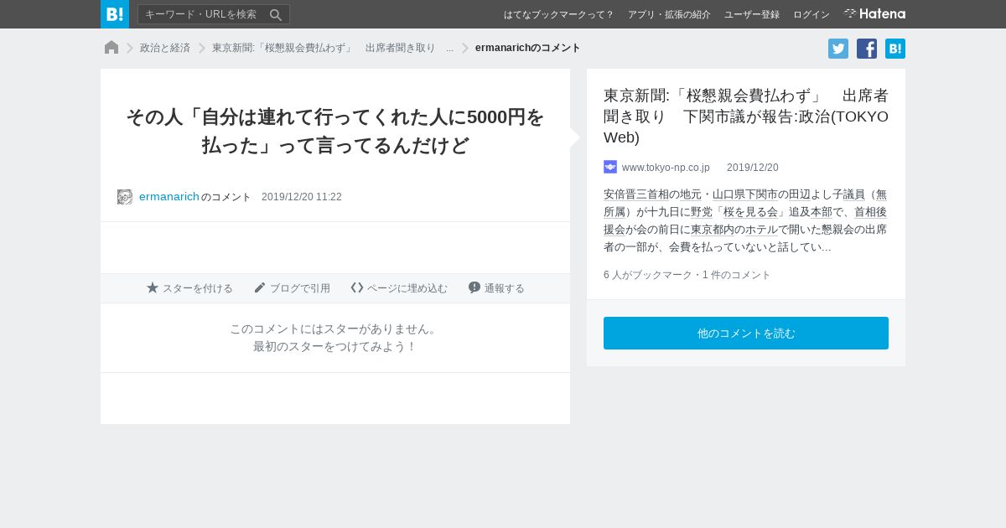Click the ログイン link
1006x528 pixels.
[x=812, y=14]
